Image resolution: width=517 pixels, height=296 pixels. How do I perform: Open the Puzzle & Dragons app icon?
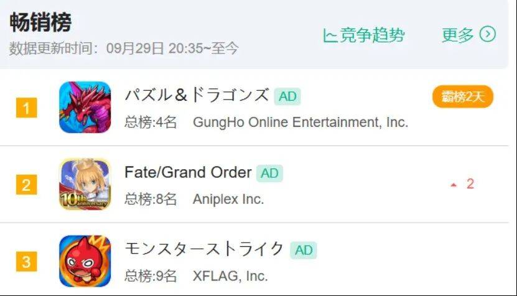[x=85, y=108]
